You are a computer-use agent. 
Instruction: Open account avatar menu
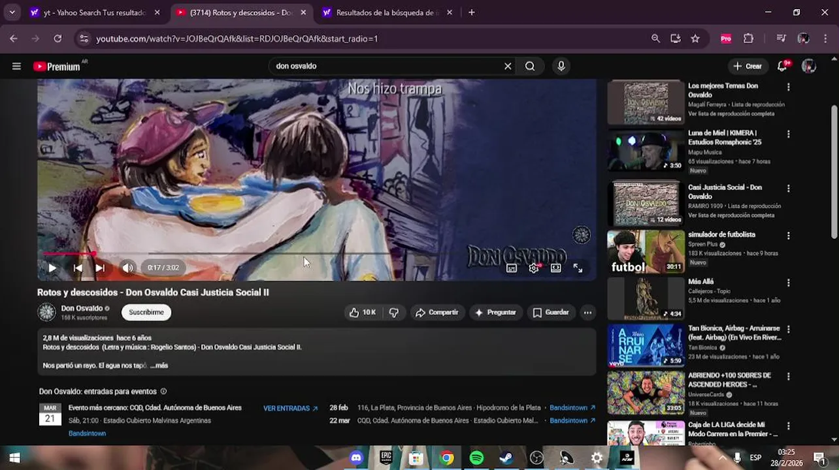pos(809,66)
